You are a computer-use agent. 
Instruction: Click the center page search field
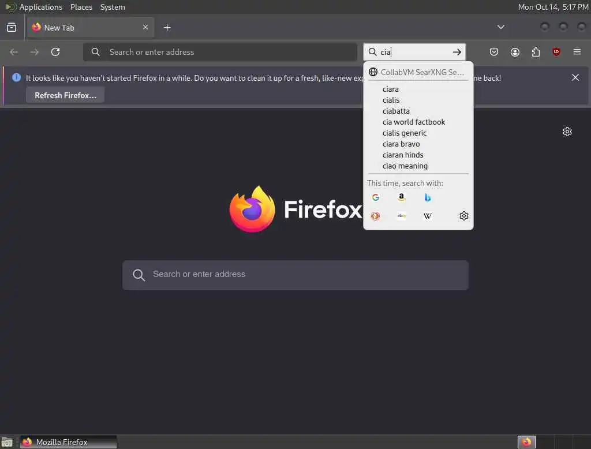(x=295, y=275)
